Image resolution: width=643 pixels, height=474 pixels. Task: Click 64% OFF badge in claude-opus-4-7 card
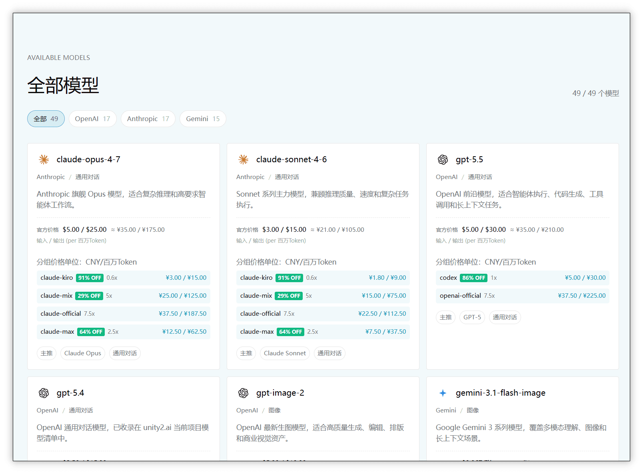[91, 332]
